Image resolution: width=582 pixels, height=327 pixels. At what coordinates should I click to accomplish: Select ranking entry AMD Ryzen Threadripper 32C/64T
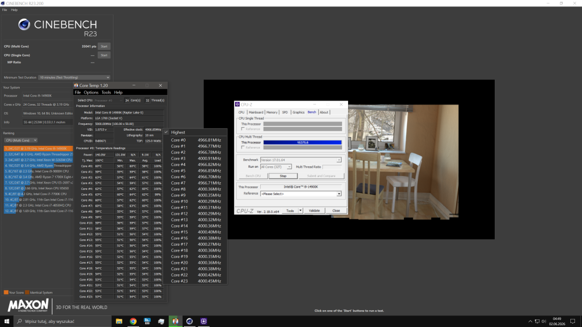click(38, 154)
